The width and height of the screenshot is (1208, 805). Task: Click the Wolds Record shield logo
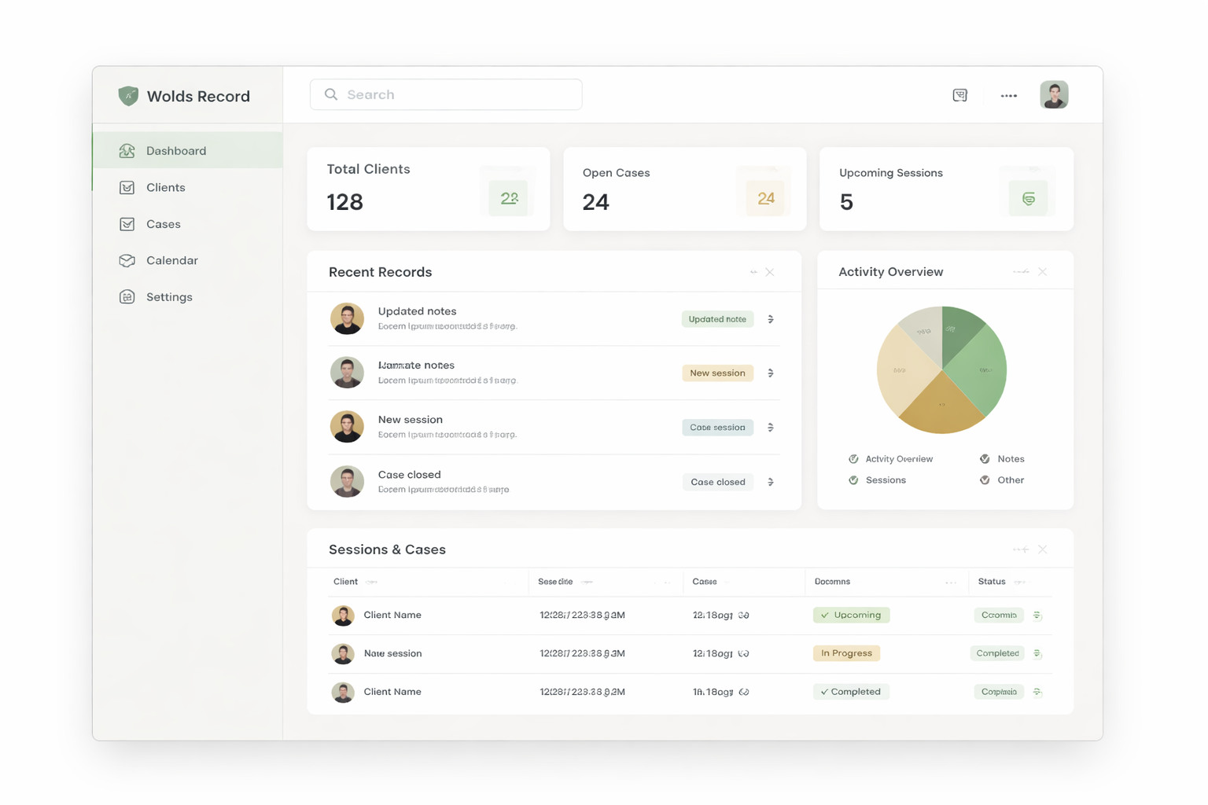128,95
